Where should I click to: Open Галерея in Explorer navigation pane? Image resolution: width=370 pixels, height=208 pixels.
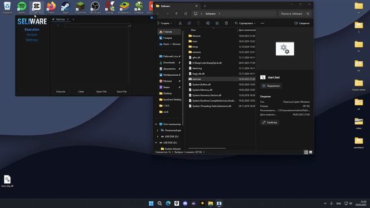point(168,38)
